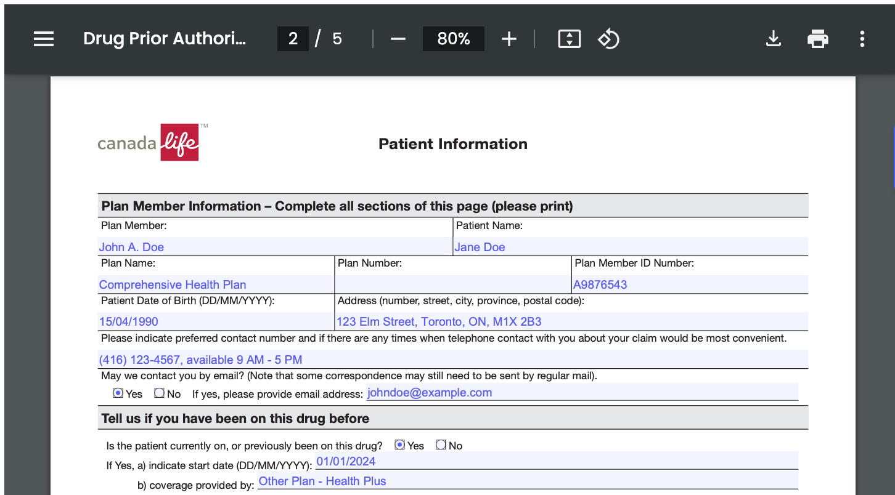This screenshot has height=495, width=895.
Task: Click the Patient Name field
Action: (x=631, y=246)
